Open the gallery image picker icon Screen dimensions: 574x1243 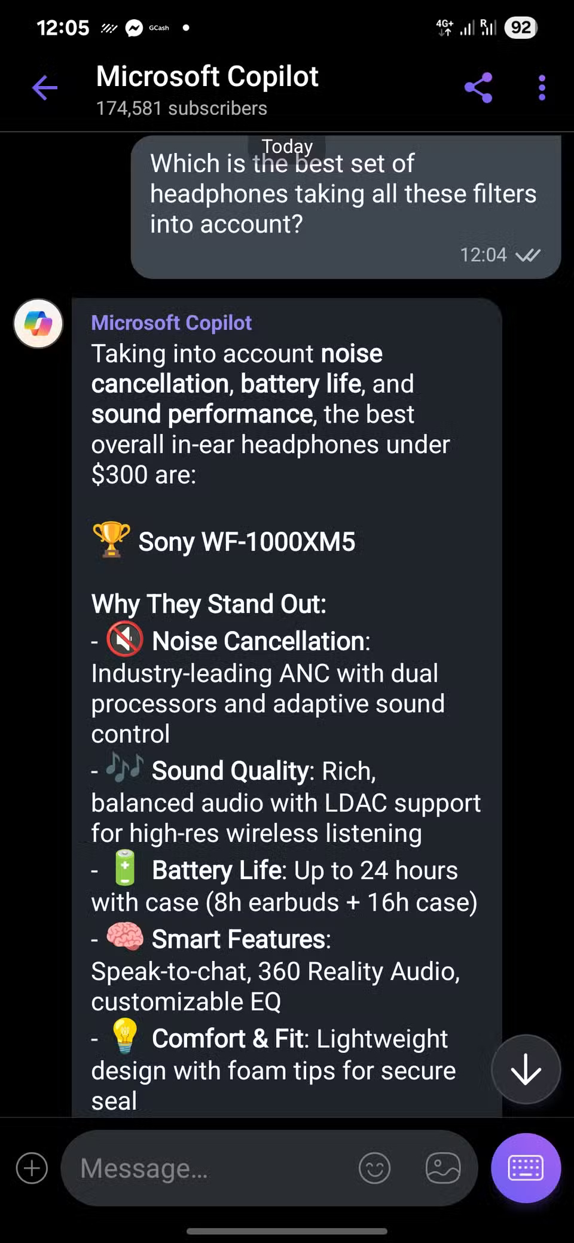click(443, 1168)
